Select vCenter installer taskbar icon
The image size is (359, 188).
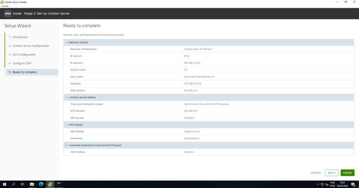(50, 185)
